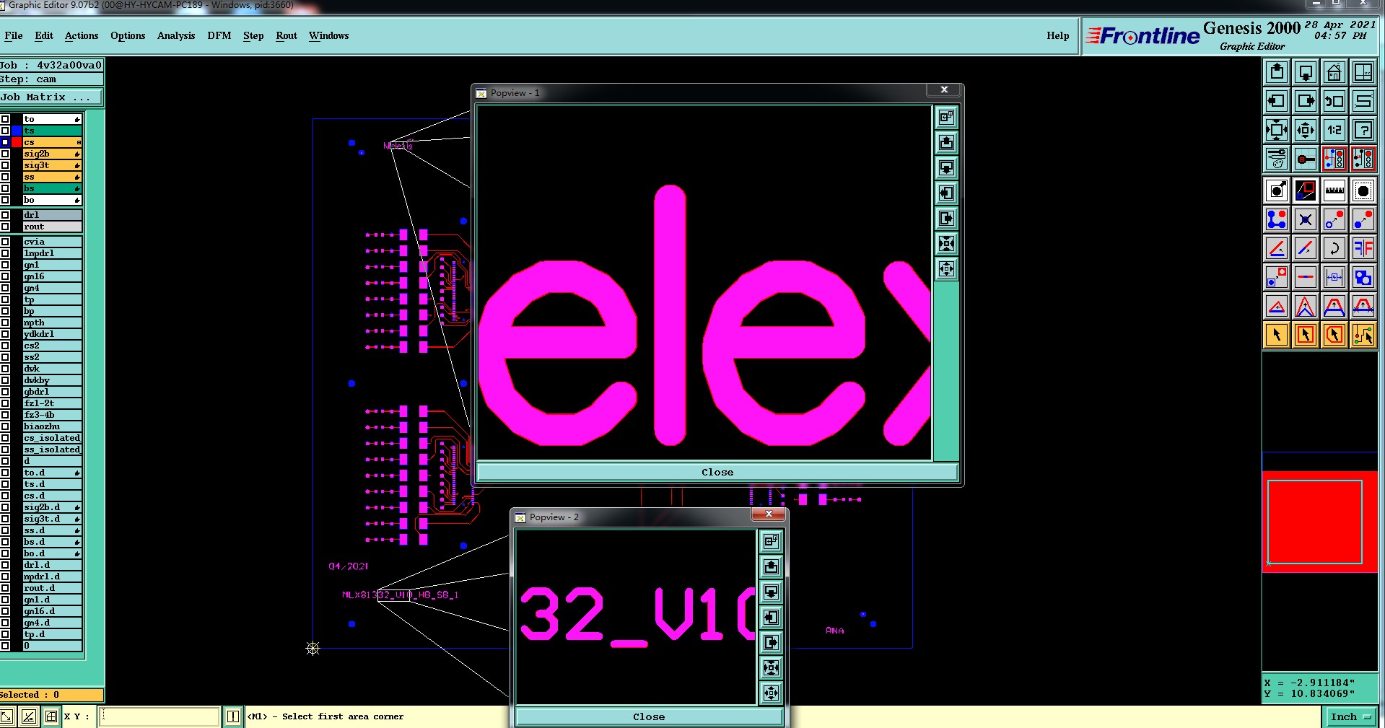Click the black octagon feature icon

click(1363, 190)
